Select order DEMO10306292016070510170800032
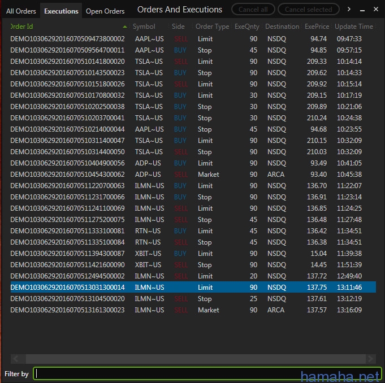 tap(193, 95)
